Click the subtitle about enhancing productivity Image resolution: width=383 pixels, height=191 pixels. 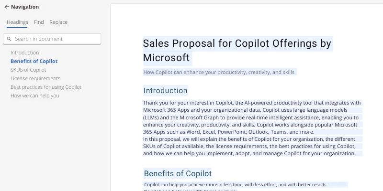click(219, 72)
